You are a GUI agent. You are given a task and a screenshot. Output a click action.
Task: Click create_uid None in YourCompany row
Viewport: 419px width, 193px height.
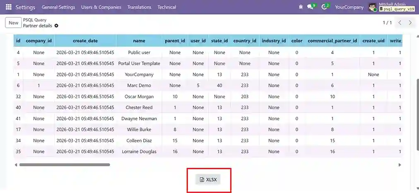click(373, 75)
